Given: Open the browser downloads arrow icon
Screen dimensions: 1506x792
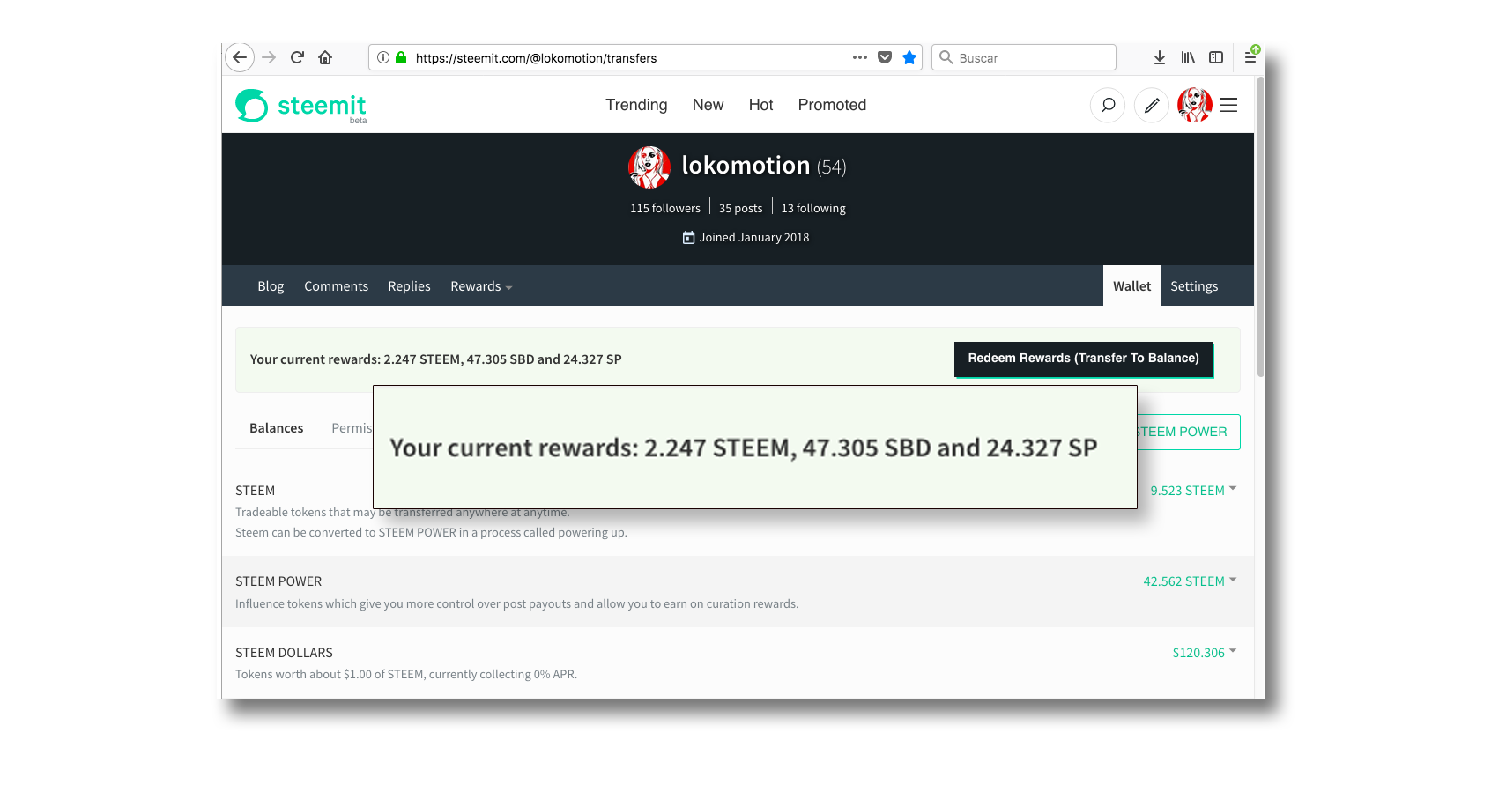Looking at the screenshot, I should click(1160, 57).
